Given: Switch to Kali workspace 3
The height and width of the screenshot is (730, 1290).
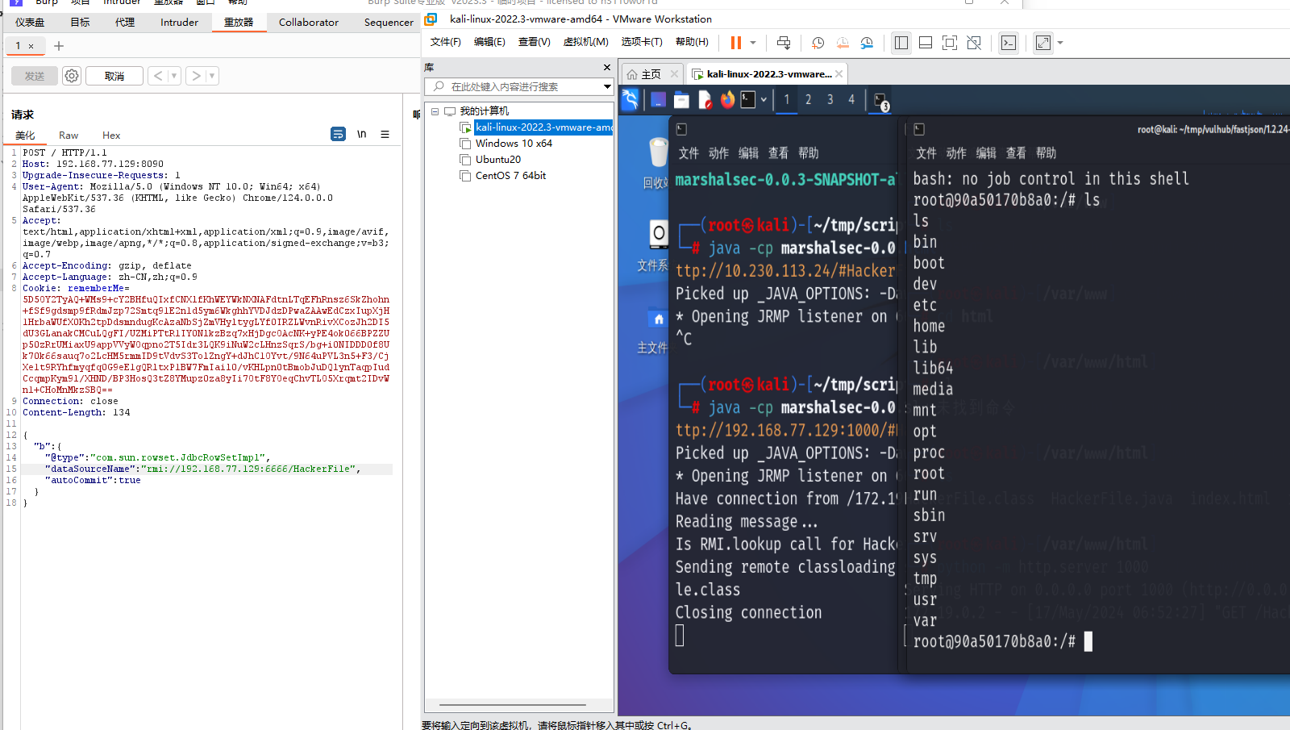Looking at the screenshot, I should point(830,99).
